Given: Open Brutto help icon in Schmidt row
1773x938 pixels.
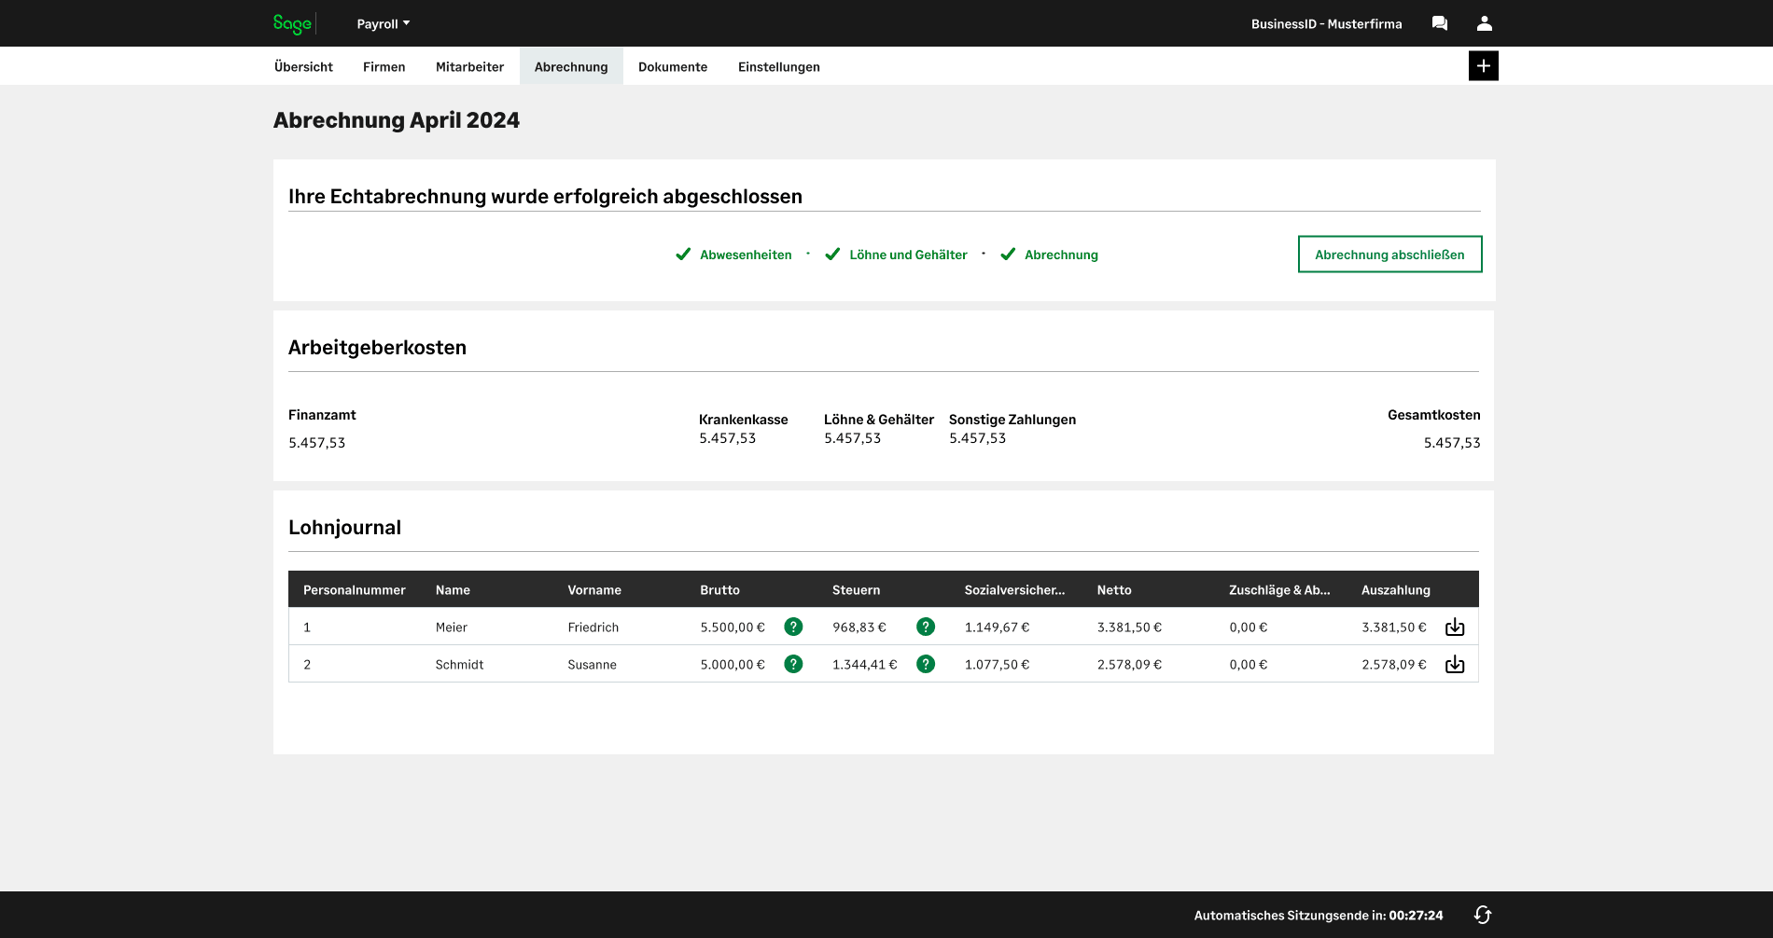Looking at the screenshot, I should (793, 664).
